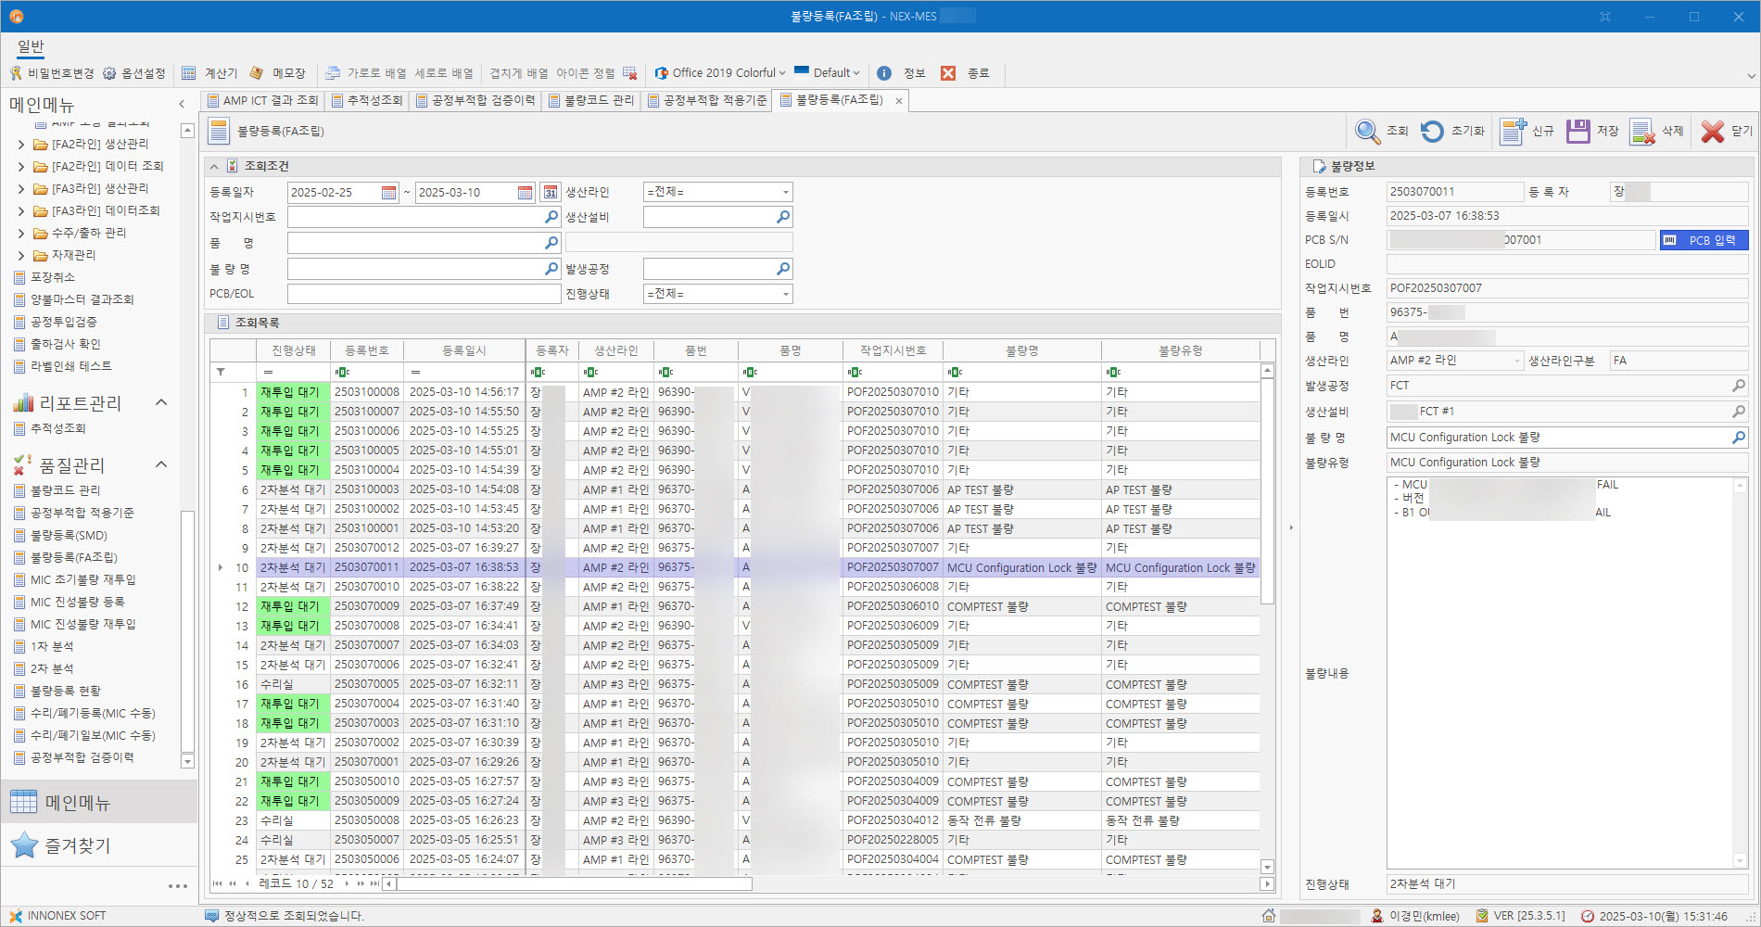Viewport: 1761px width, 927px height.
Task: Click the 신규 new record icon
Action: point(1513,132)
